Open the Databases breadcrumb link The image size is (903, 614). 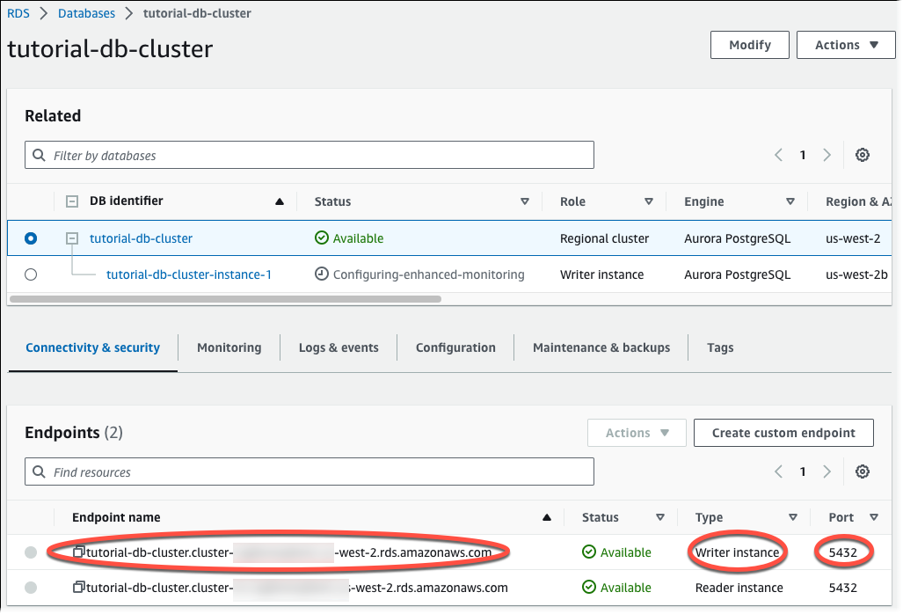click(x=86, y=13)
